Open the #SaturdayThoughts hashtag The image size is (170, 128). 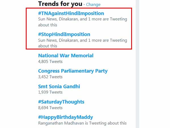(x=61, y=102)
